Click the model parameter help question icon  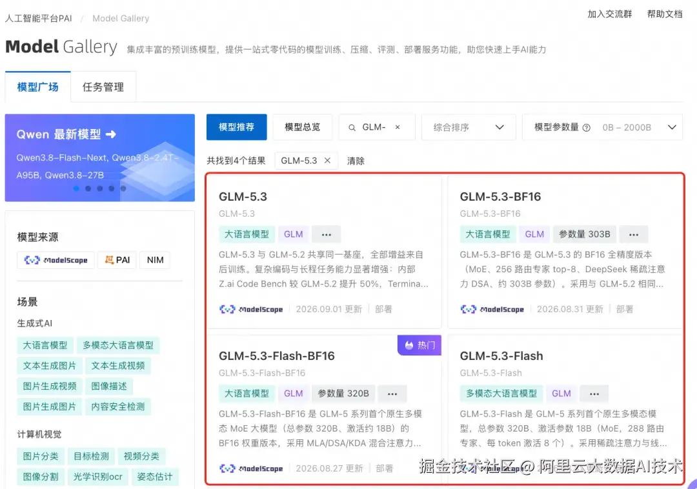586,128
